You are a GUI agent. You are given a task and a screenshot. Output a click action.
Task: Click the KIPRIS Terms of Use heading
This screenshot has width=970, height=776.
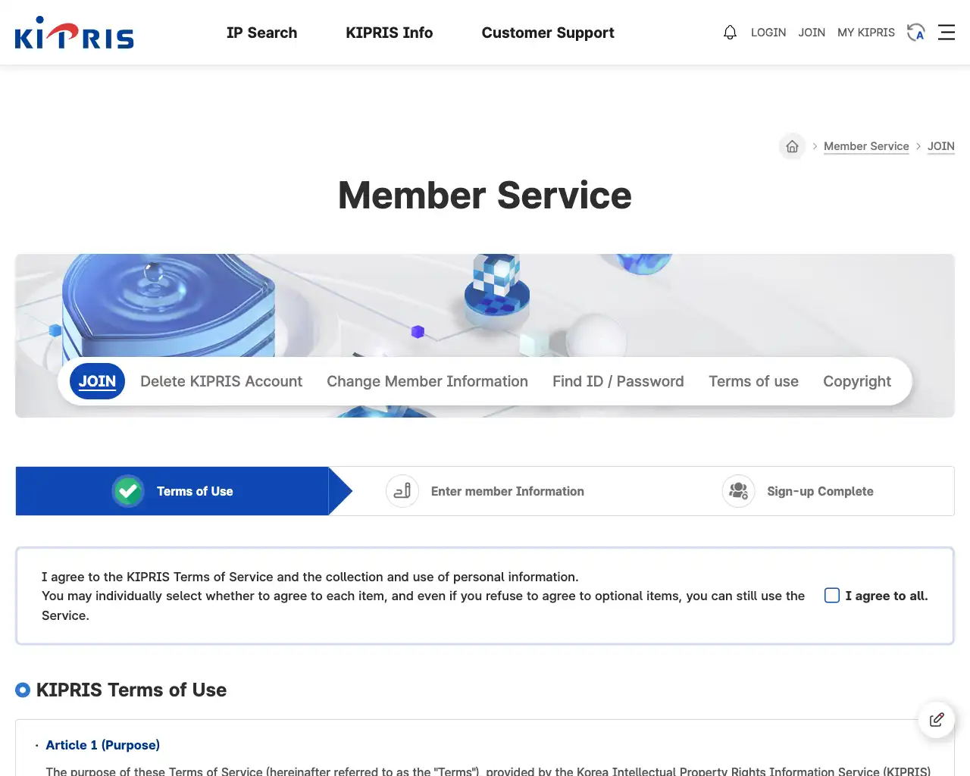coord(131,690)
